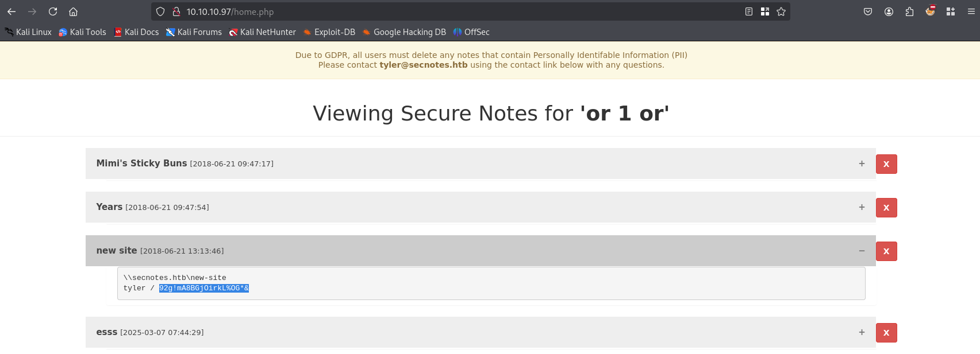
Task: Open the Exploit-DB bookmark
Action: tap(329, 32)
